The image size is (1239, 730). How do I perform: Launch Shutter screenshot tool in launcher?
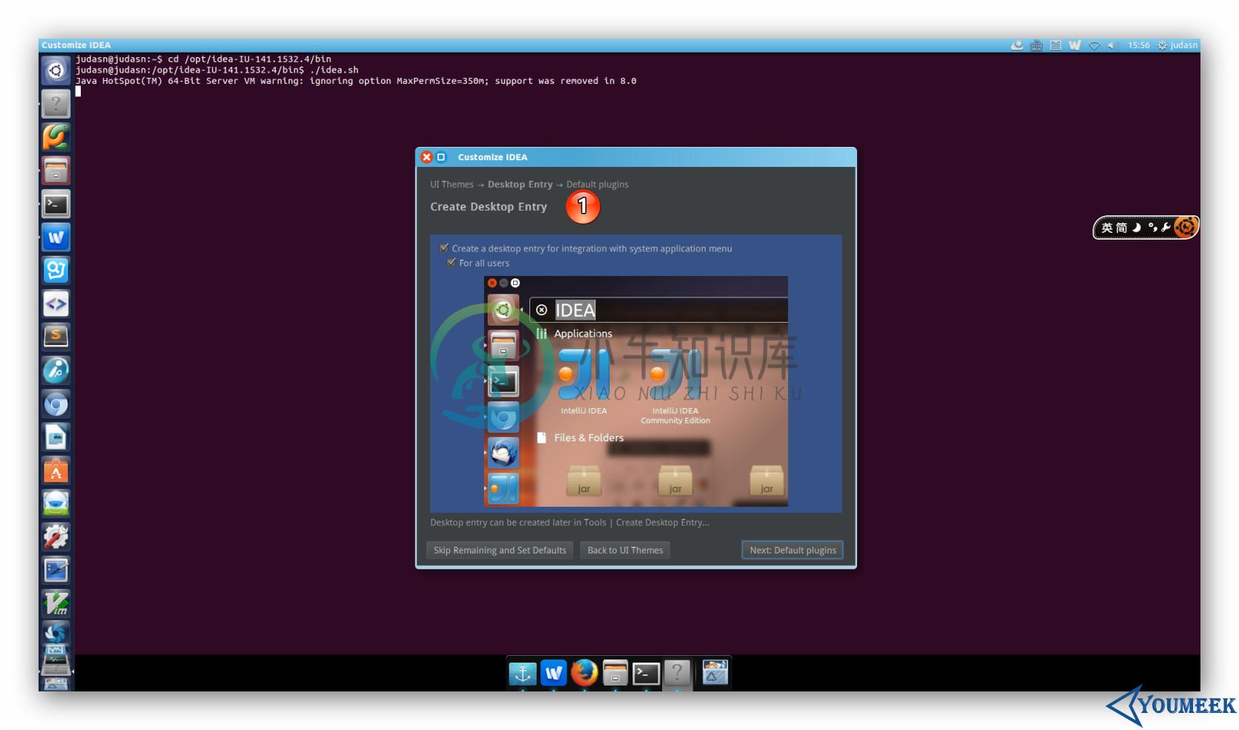click(56, 632)
